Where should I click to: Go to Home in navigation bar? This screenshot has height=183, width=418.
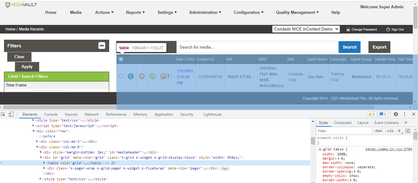click(51, 12)
